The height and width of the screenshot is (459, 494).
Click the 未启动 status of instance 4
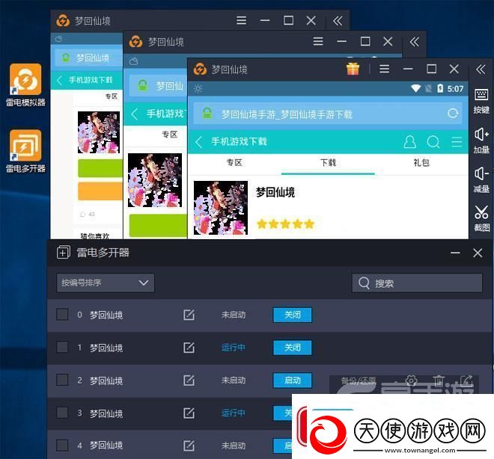coord(233,446)
